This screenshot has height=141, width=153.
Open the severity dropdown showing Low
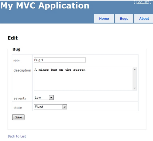(44, 97)
